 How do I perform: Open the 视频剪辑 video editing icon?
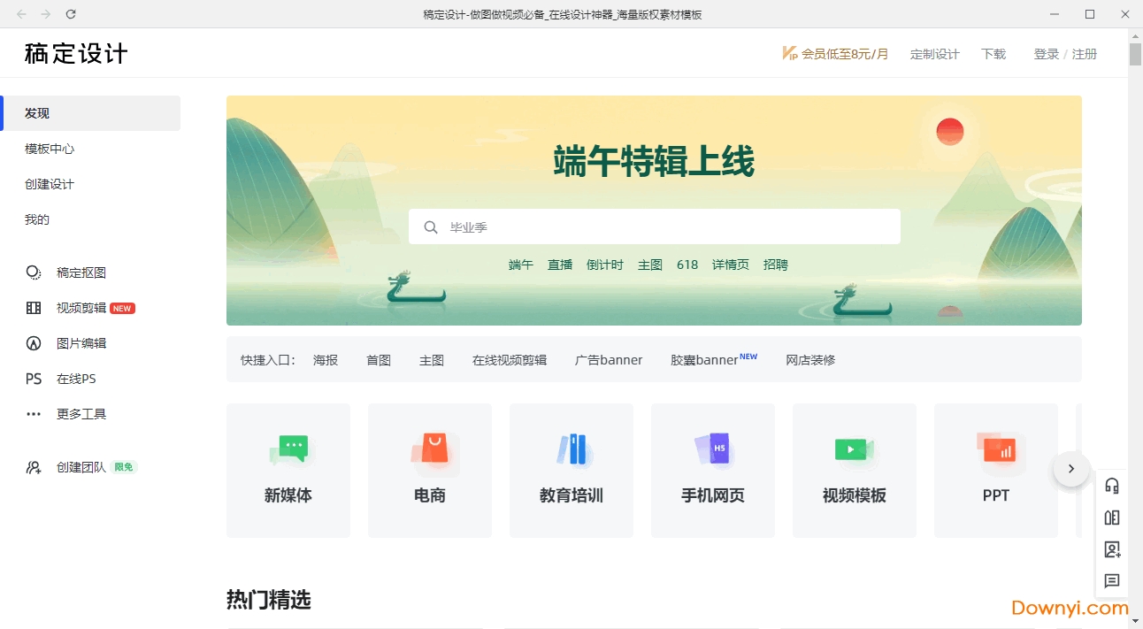(34, 308)
